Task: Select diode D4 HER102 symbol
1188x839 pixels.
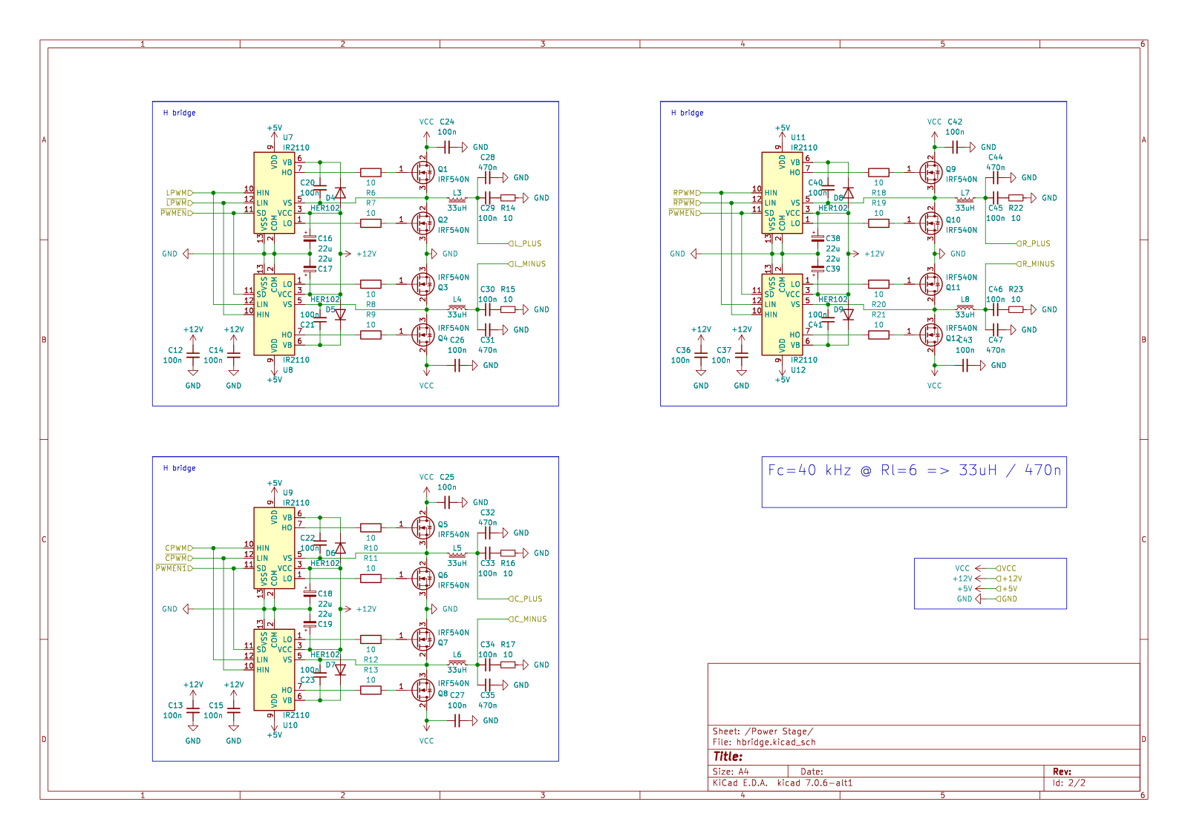Action: (340, 193)
